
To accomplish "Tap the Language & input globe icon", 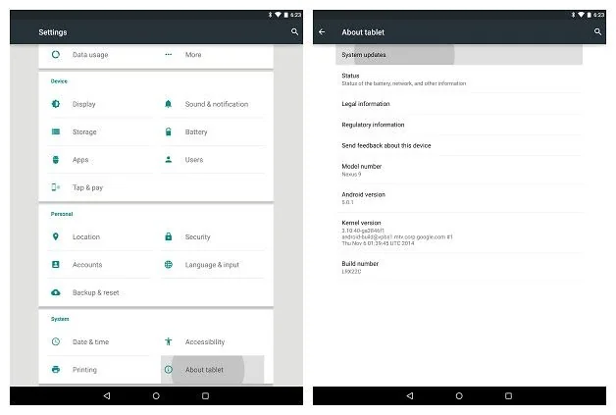I will pos(168,265).
